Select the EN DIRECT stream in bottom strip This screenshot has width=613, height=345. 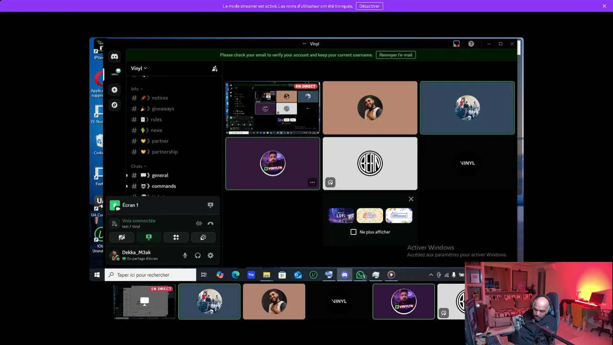click(x=144, y=301)
